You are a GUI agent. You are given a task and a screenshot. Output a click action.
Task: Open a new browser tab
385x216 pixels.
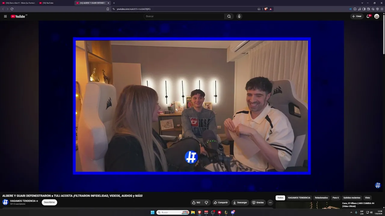point(114,3)
